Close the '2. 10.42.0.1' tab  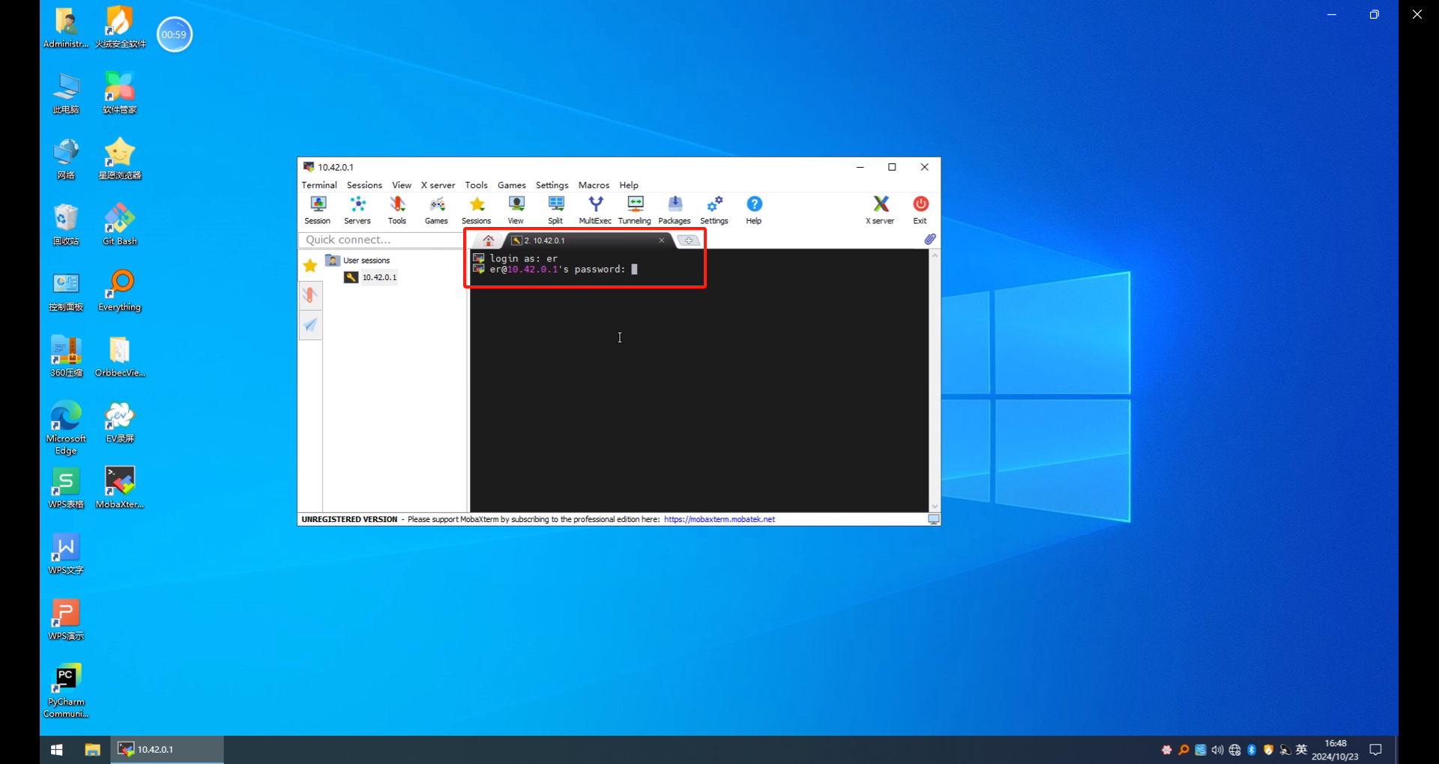[x=661, y=240]
